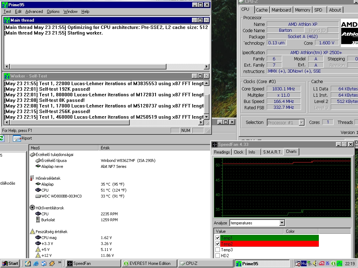Open the Analyze temperatures dropdown
The image size is (358, 268).
point(282,223)
